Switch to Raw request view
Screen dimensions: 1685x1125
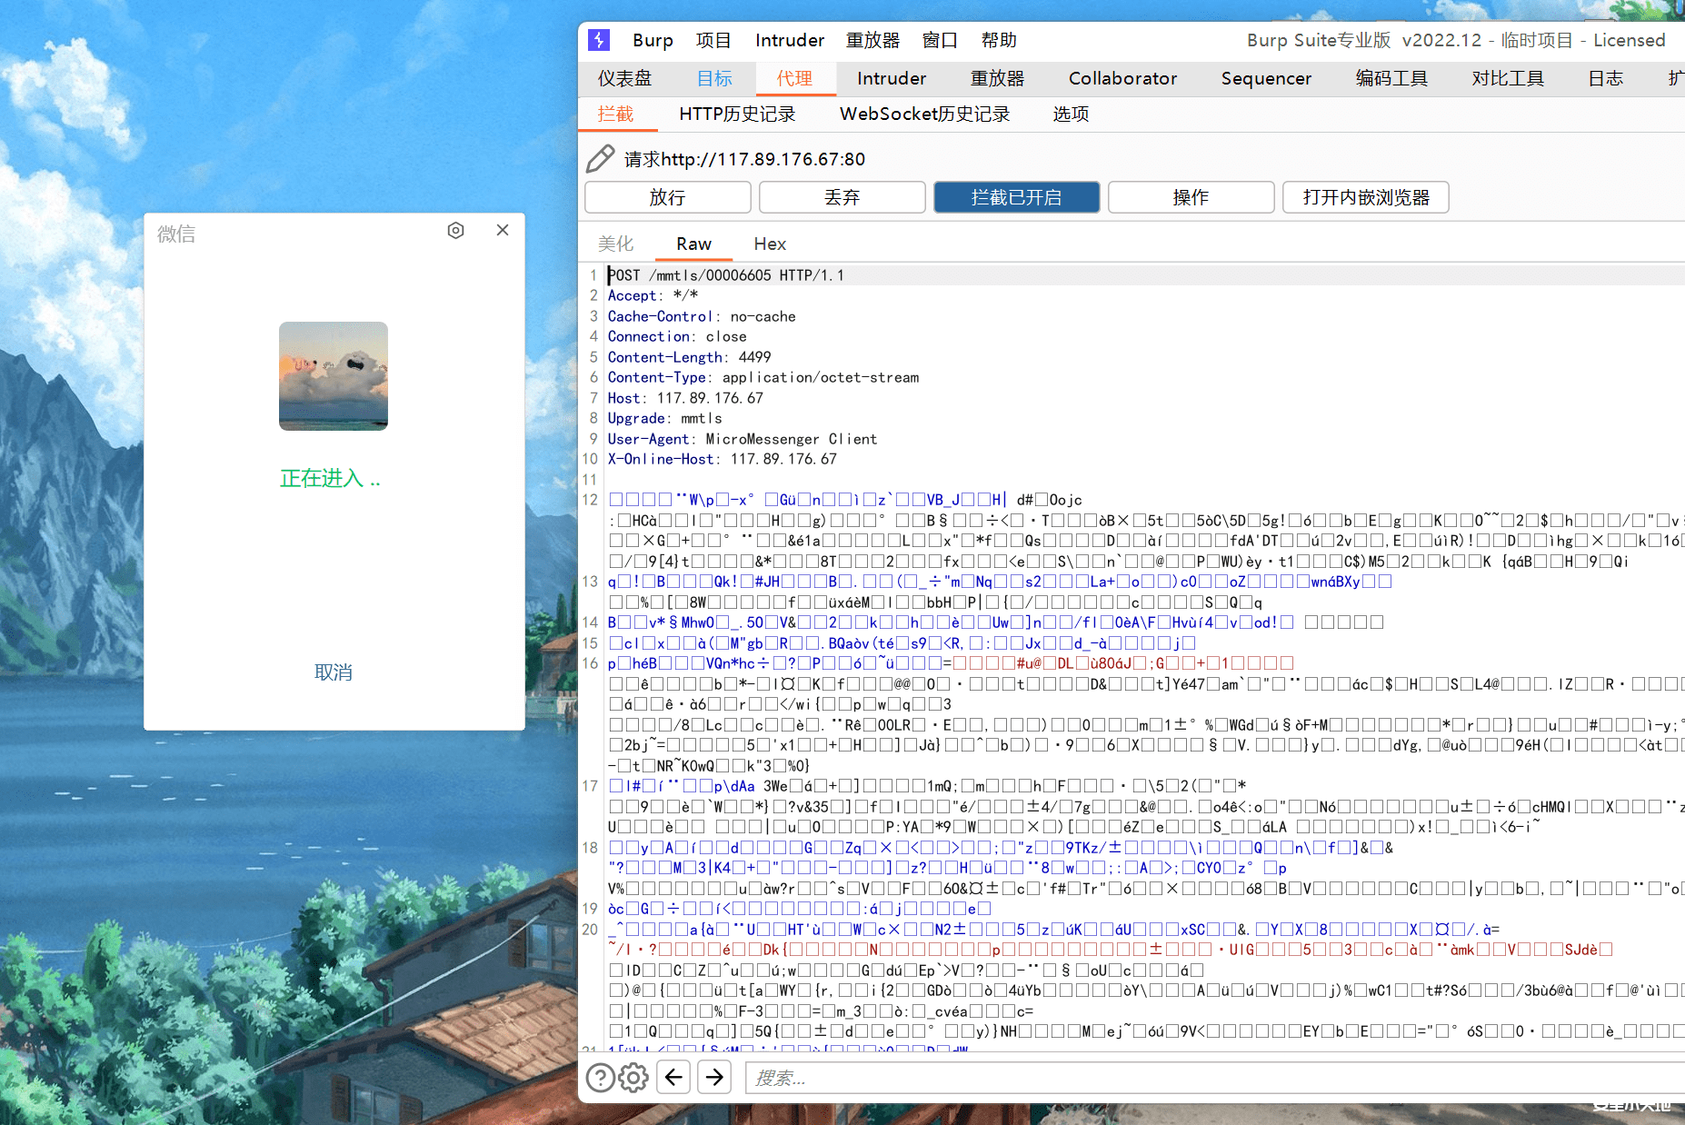click(693, 244)
